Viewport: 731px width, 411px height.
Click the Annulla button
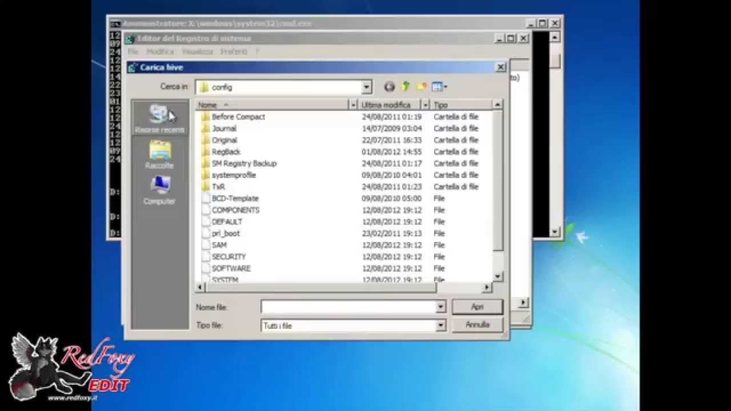pyautogui.click(x=477, y=325)
